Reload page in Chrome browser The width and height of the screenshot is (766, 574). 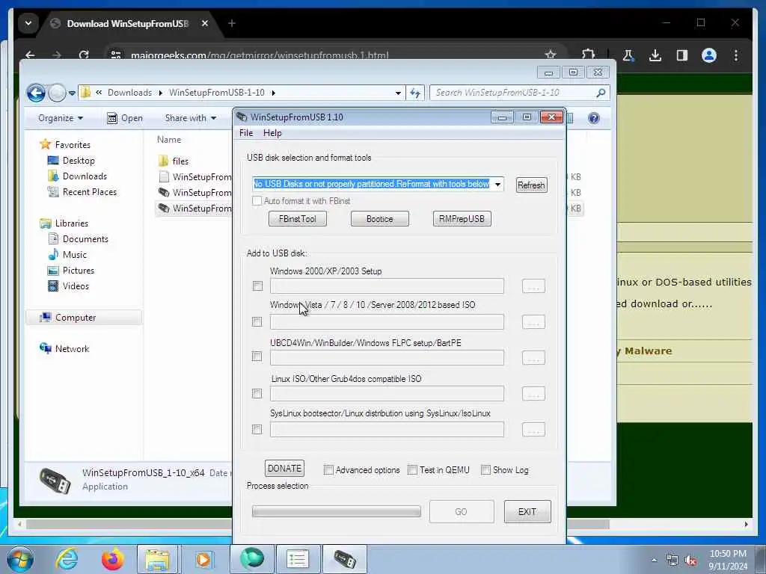coord(84,55)
